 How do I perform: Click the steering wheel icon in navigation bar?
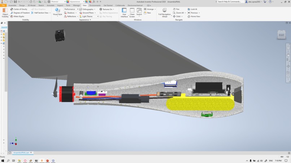(288, 48)
